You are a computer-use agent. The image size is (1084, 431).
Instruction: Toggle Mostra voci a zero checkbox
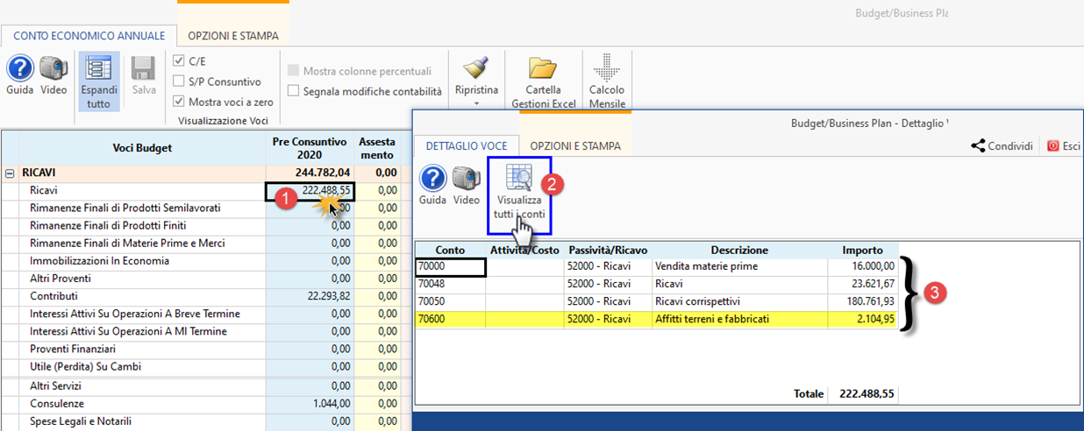click(x=179, y=102)
